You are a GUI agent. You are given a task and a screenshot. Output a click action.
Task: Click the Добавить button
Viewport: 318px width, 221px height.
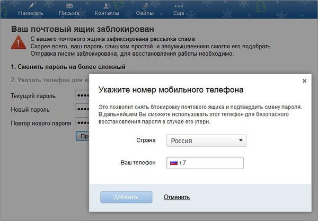click(x=126, y=197)
